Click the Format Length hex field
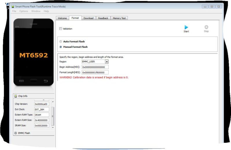 point(95,73)
